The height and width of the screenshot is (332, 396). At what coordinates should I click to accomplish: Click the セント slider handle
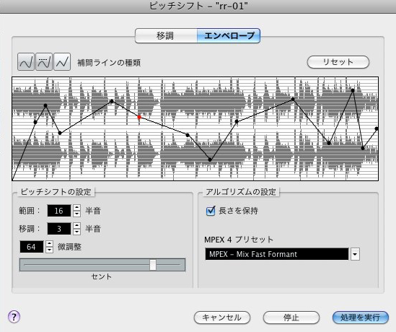coord(153,265)
